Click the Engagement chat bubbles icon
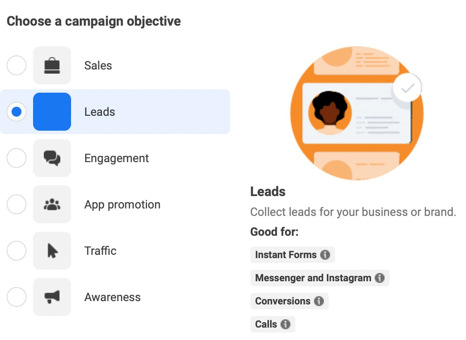The width and height of the screenshot is (466, 340). tap(52, 158)
